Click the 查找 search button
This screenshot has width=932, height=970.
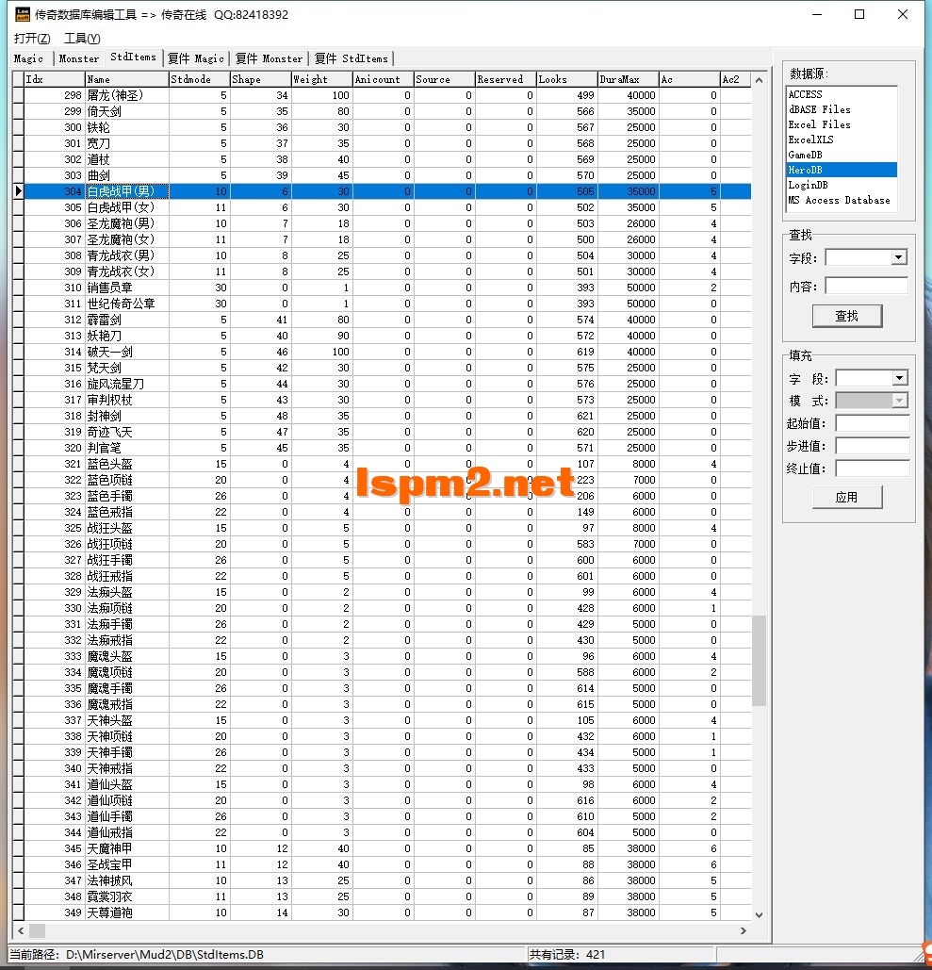(x=845, y=316)
